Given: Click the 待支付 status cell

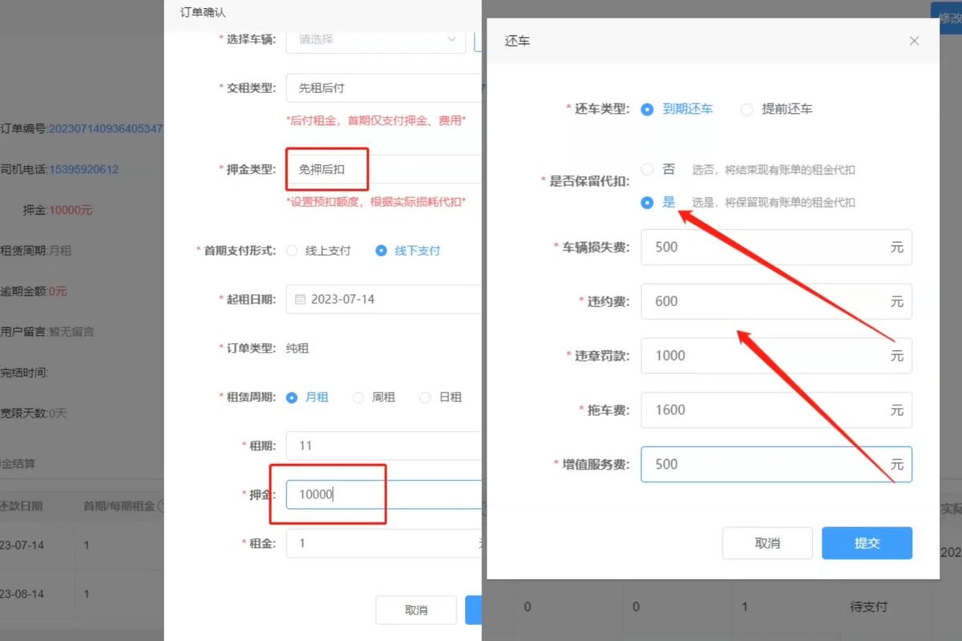Looking at the screenshot, I should (868, 607).
